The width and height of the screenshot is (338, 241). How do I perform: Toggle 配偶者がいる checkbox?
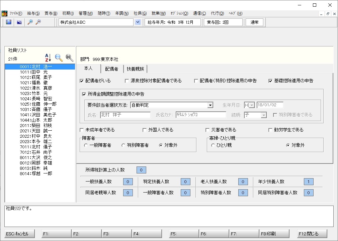[82, 81]
